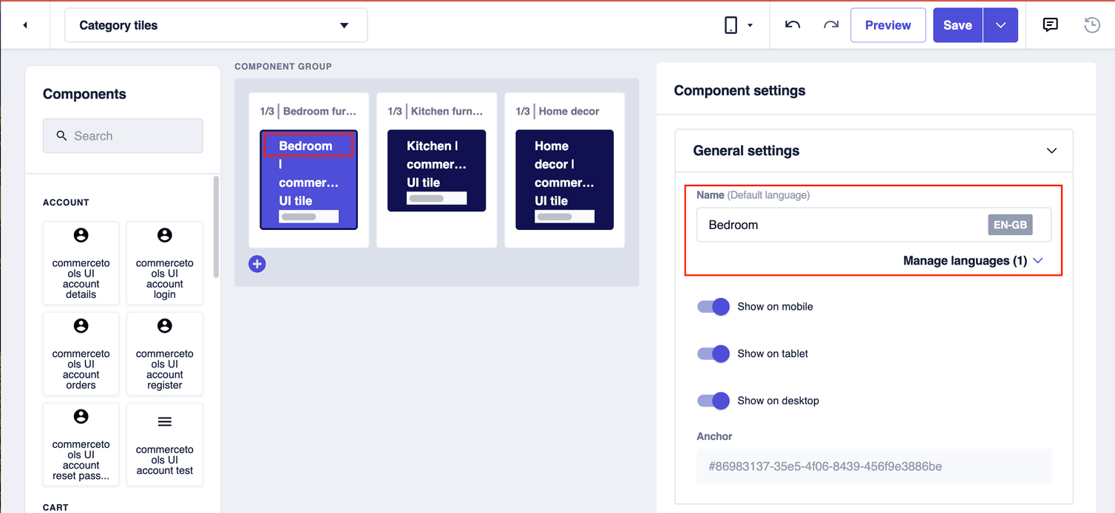Viewport: 1115px width, 513px height.
Task: Collapse the General settings section
Action: click(x=1051, y=150)
